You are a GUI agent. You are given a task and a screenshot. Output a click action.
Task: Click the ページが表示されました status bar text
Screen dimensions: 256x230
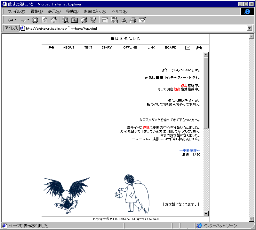tap(28, 226)
